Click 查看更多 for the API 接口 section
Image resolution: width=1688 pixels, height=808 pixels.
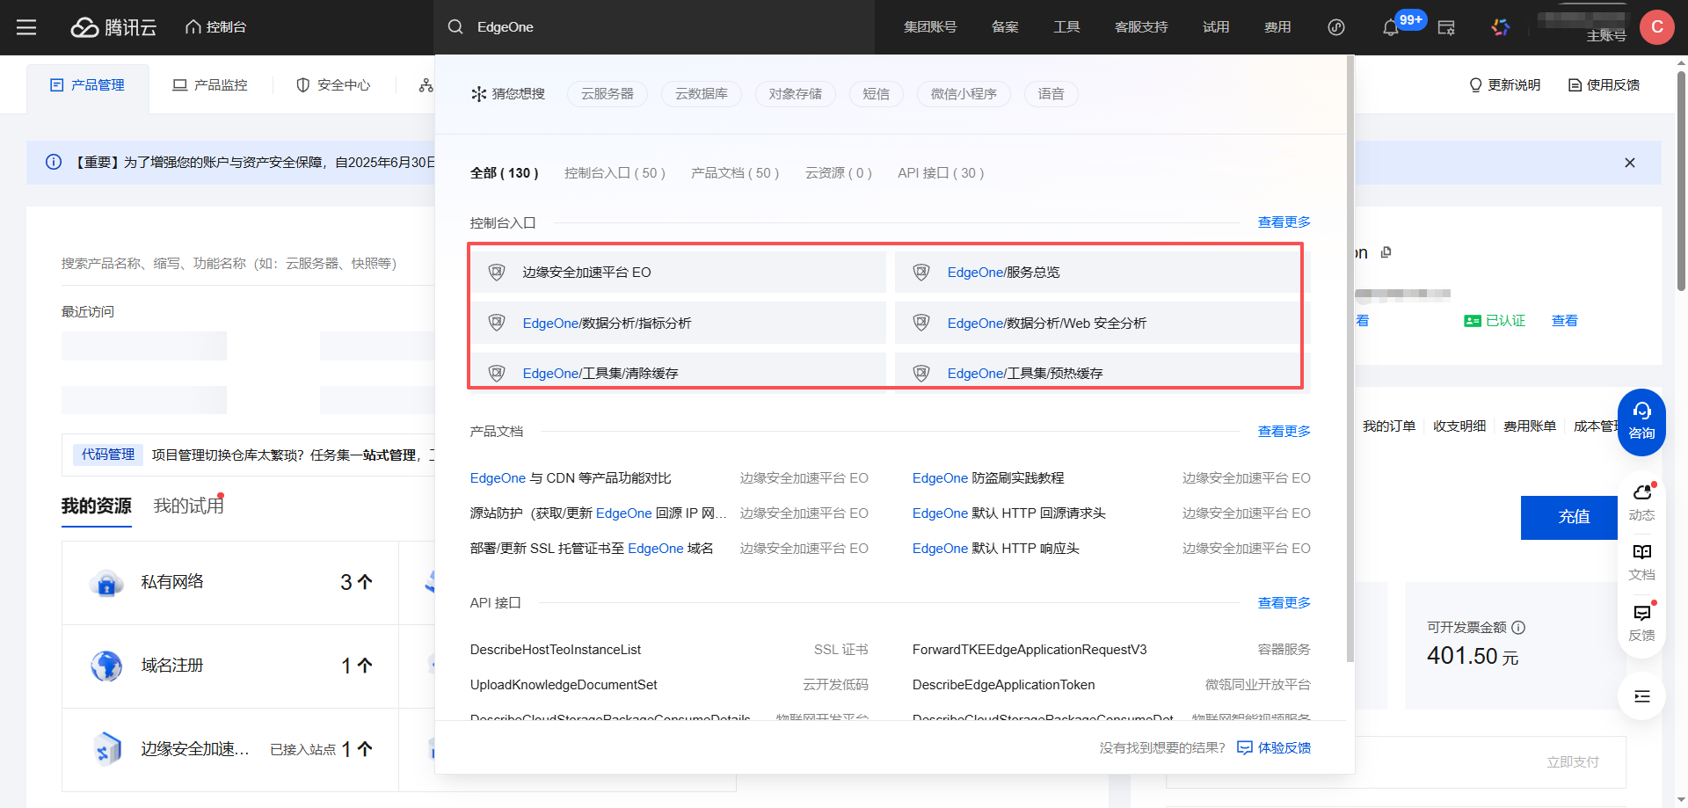point(1284,603)
